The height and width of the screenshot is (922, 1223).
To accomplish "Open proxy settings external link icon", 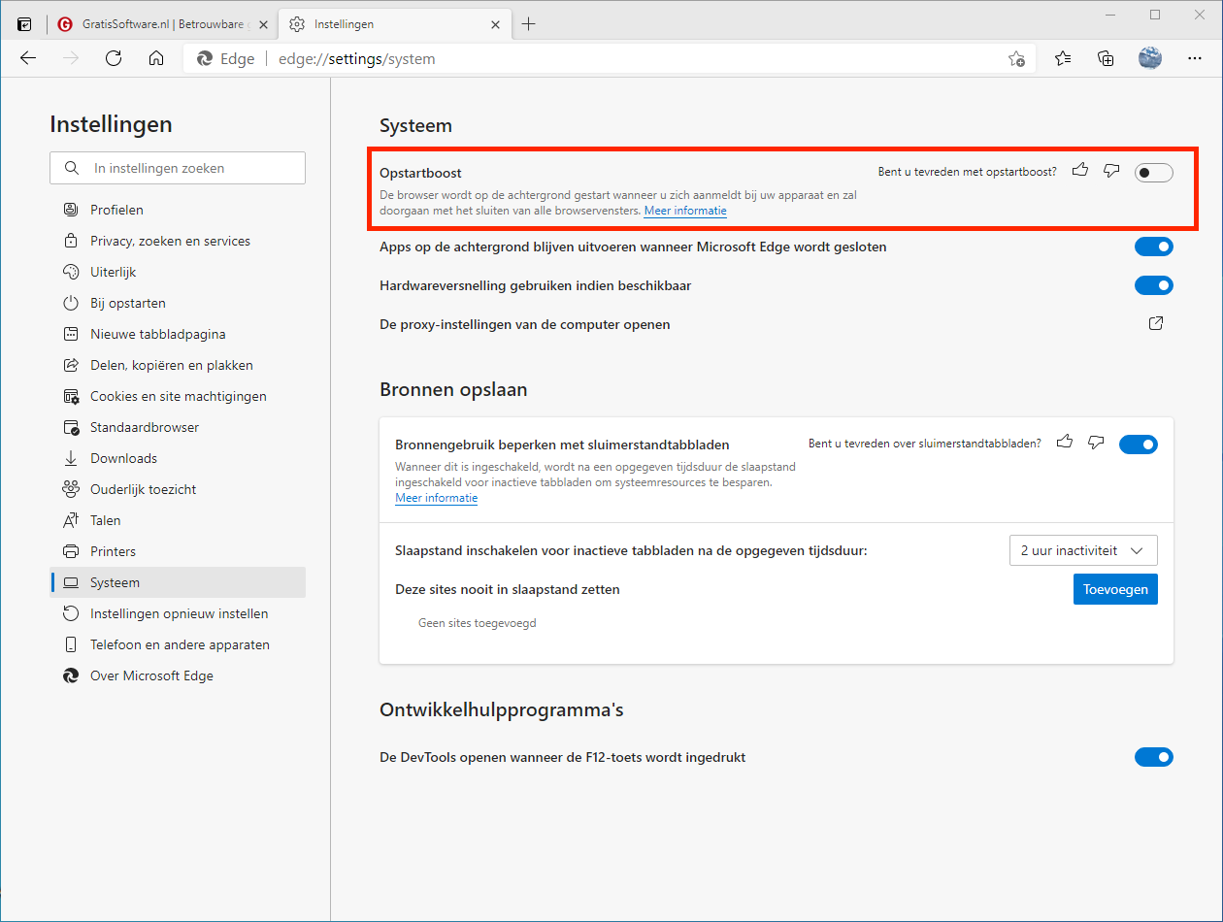I will pyautogui.click(x=1156, y=324).
